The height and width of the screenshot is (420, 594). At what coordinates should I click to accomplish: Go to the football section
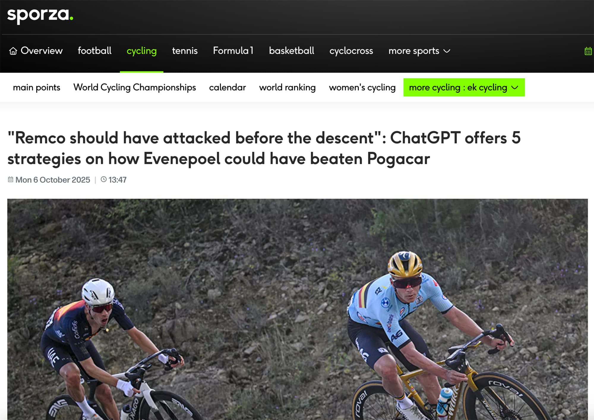tap(94, 50)
